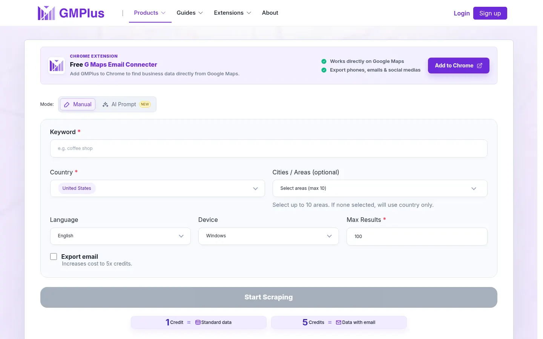Click the Start Scraping button
This screenshot has width=543, height=339.
coord(269,297)
